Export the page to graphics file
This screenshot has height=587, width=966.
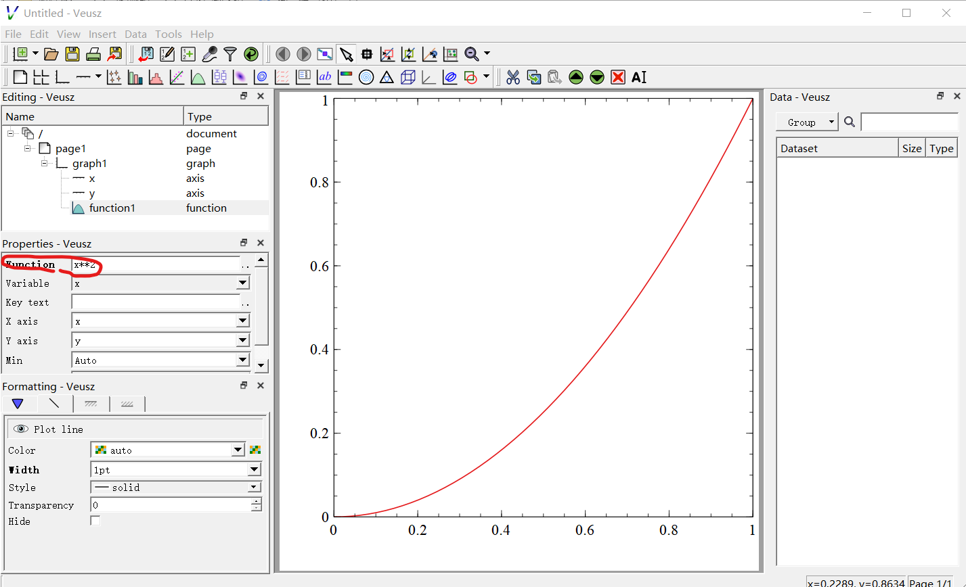tap(115, 54)
